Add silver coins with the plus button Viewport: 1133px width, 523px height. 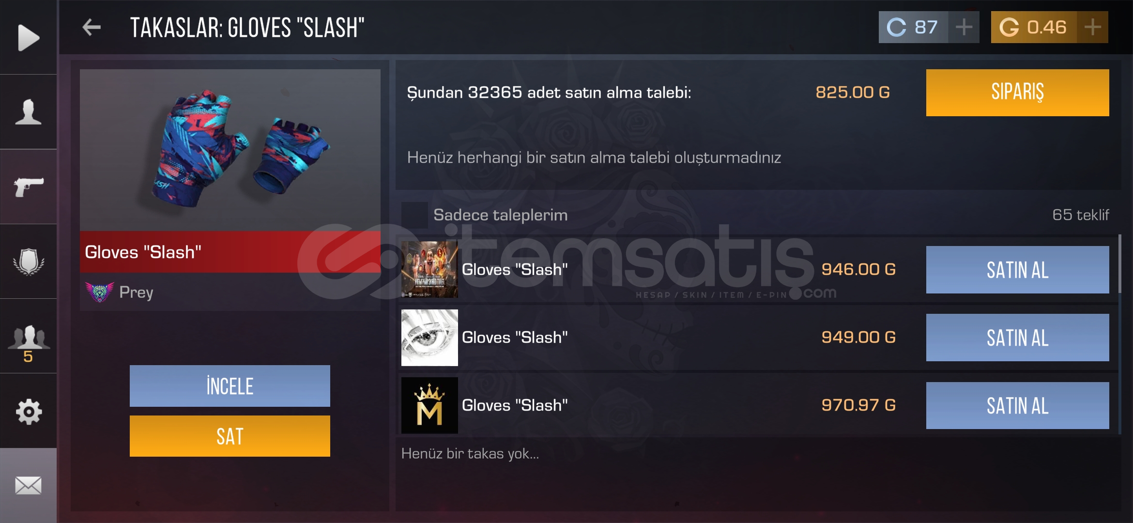[964, 27]
